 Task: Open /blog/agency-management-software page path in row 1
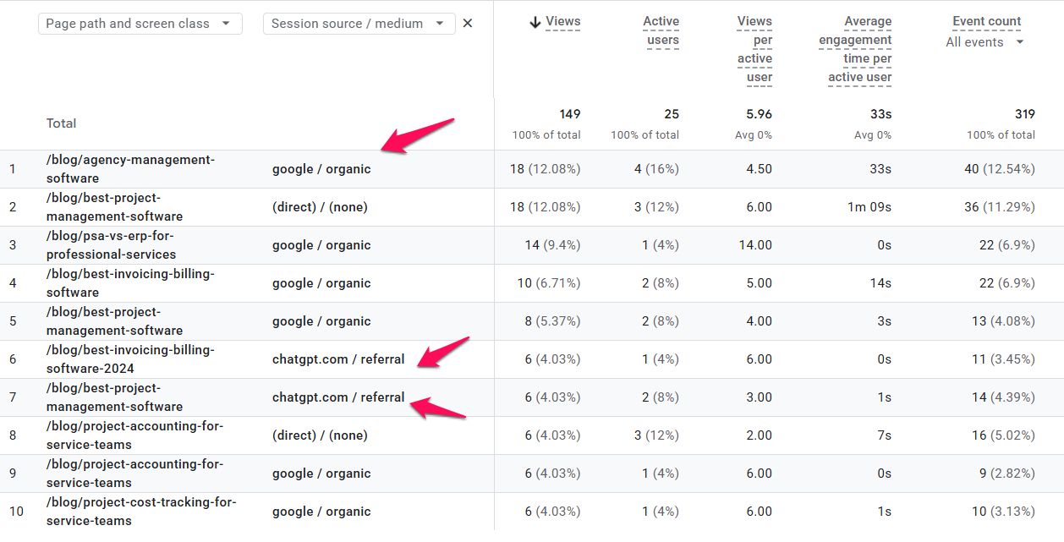pos(131,169)
